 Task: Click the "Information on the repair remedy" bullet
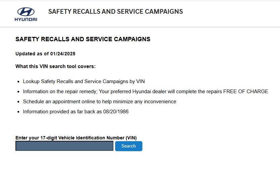point(60,92)
